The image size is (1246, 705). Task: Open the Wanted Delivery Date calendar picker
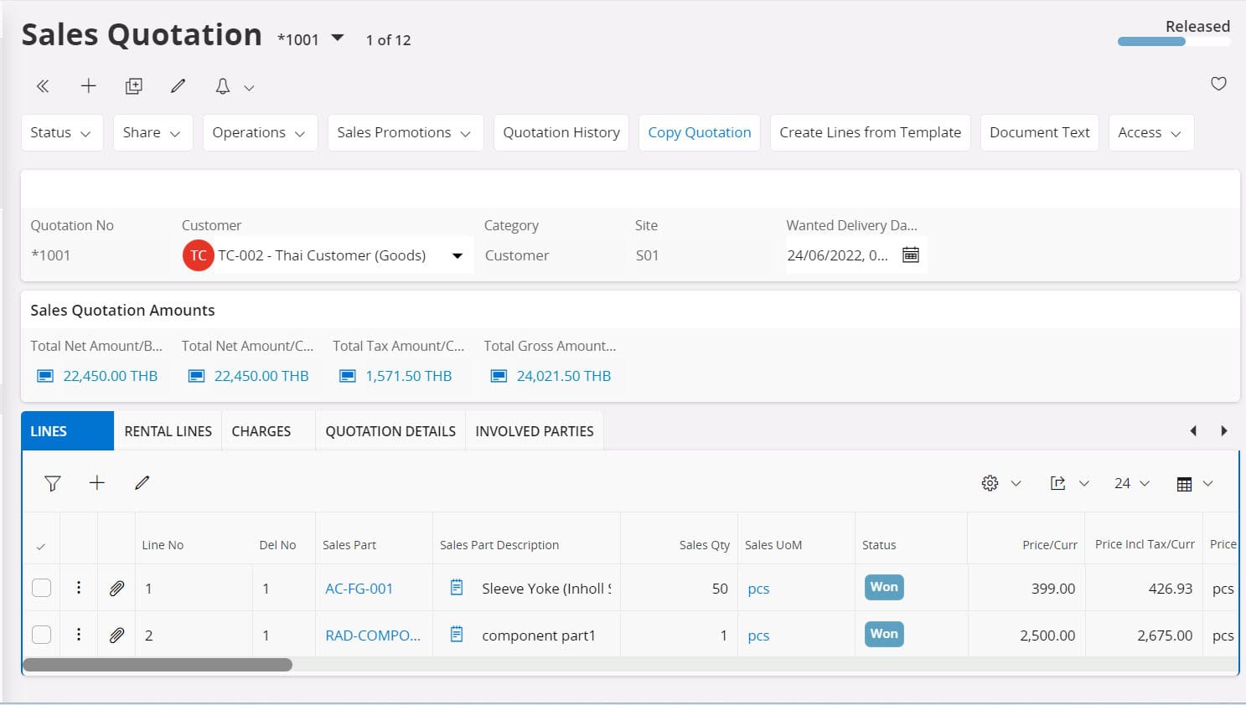(x=910, y=255)
